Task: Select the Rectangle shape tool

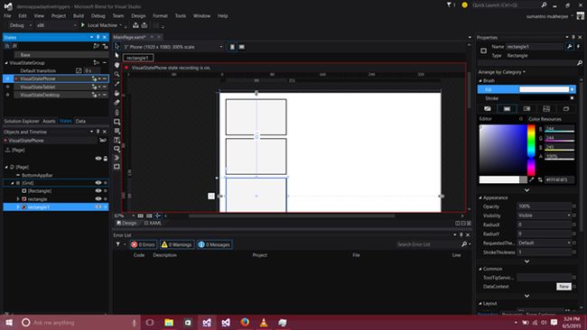Action: tap(116, 122)
